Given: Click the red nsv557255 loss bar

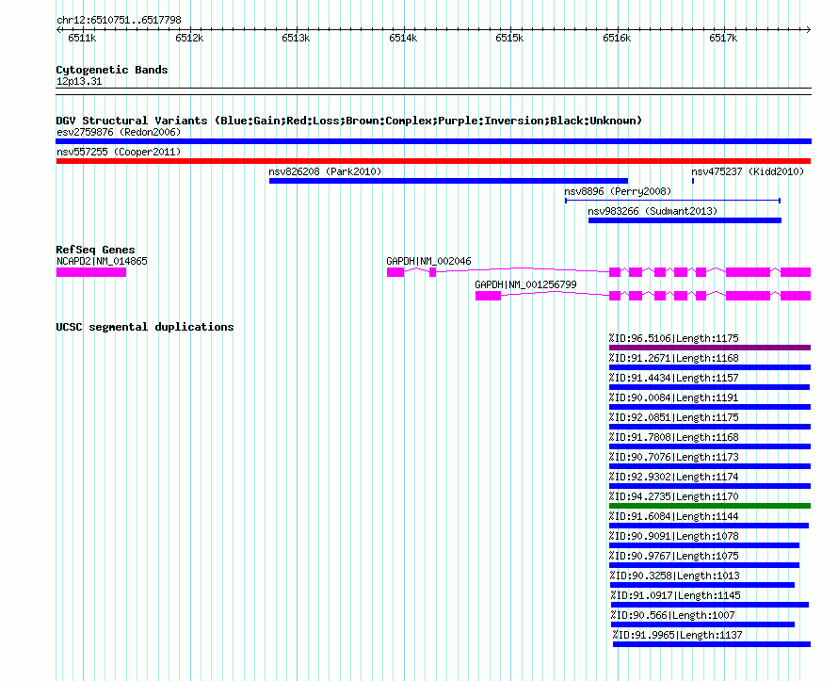Looking at the screenshot, I should coord(433,161).
